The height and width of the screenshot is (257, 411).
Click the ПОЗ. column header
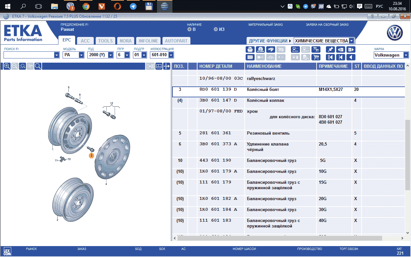click(x=179, y=66)
